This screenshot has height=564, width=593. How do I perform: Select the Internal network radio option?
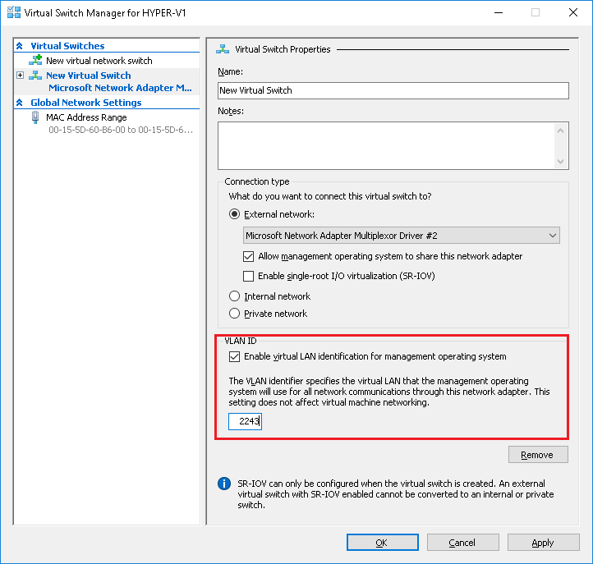234,296
